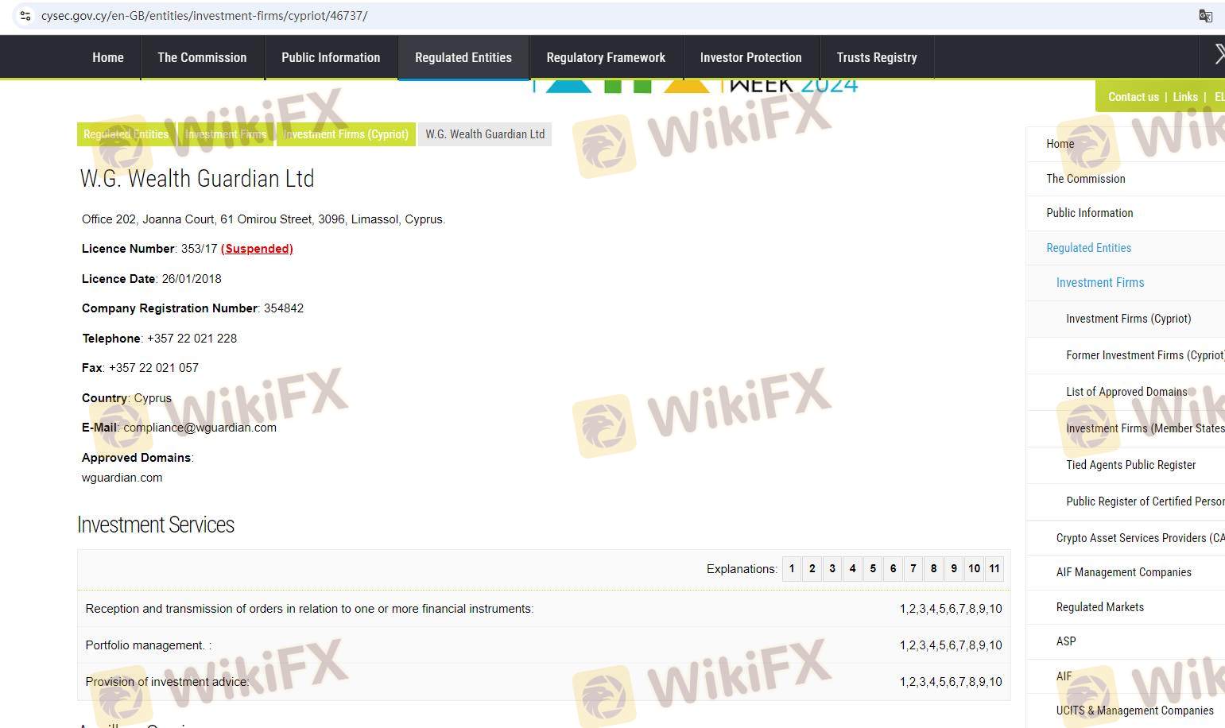Click the browser address bar URL

(x=204, y=16)
